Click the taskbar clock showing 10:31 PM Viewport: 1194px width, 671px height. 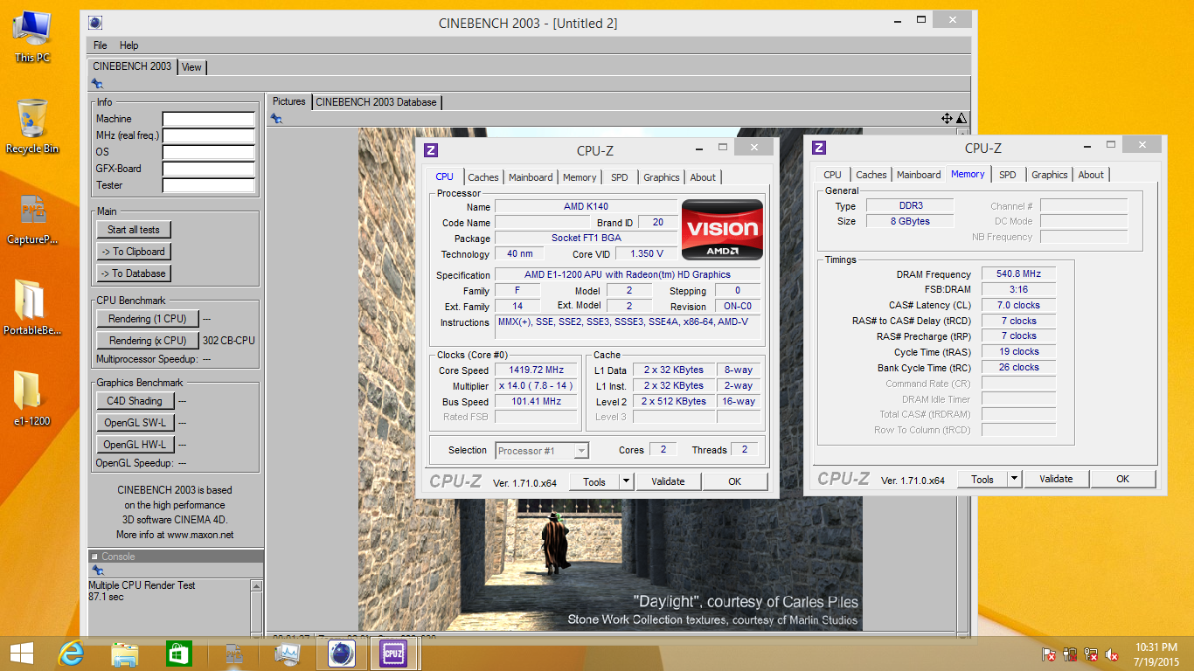[1156, 654]
